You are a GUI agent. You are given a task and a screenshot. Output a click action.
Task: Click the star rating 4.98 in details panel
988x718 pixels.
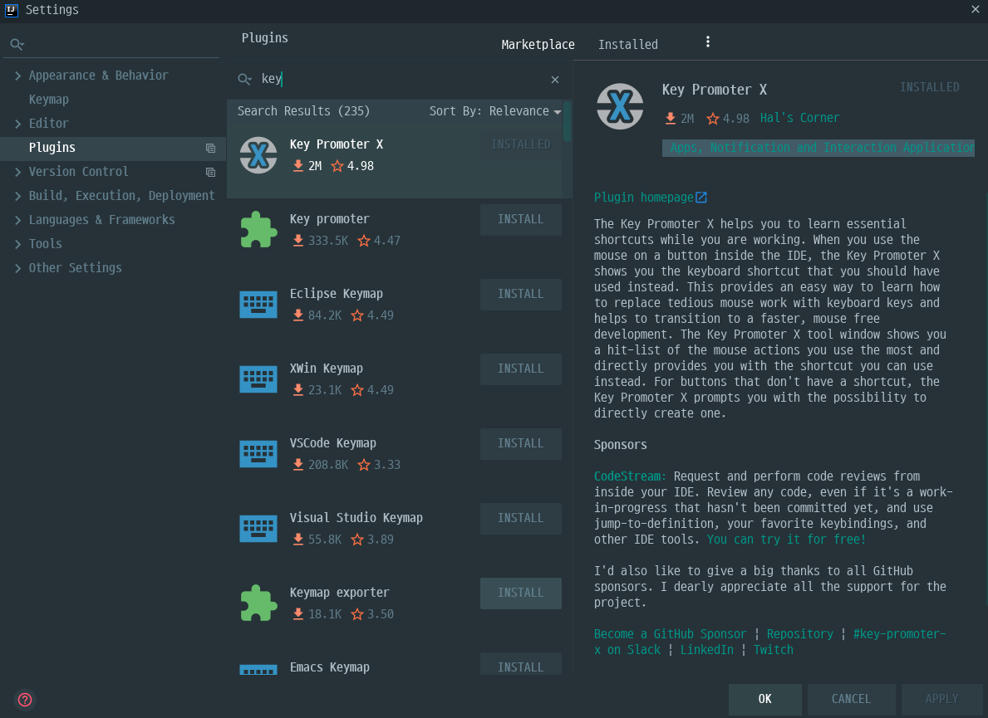(728, 119)
